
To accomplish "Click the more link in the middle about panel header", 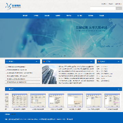I will pyautogui.click(x=92, y=61).
